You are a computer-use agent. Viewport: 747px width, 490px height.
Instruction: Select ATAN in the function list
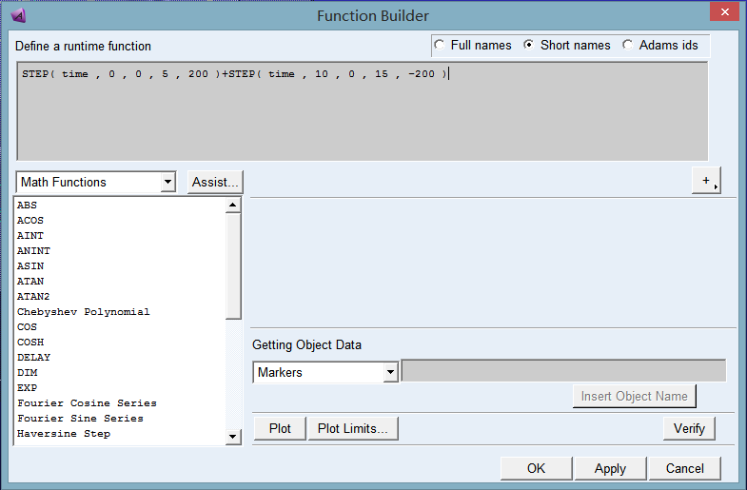tap(30, 281)
